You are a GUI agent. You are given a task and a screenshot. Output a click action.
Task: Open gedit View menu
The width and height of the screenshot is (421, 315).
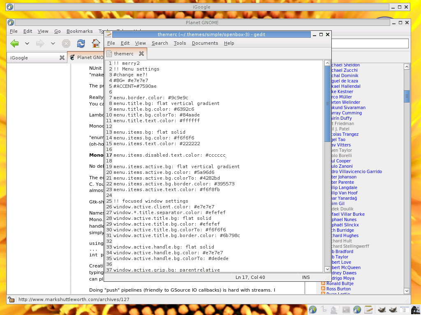(x=140, y=43)
